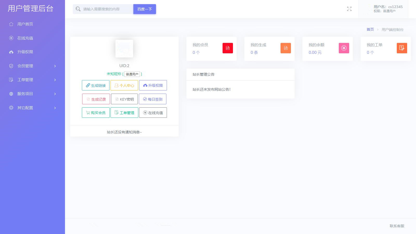The width and height of the screenshot is (416, 234).
Task: Open the KEY密钥 button
Action: tap(124, 99)
